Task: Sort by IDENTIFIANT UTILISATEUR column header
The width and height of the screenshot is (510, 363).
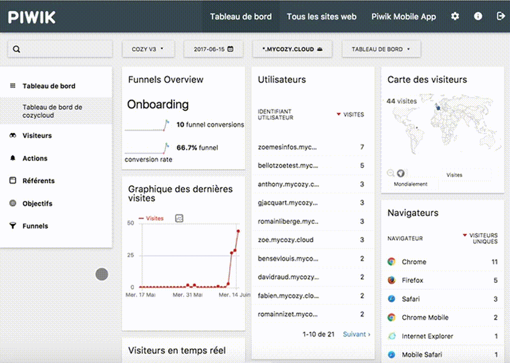Action: pyautogui.click(x=275, y=114)
